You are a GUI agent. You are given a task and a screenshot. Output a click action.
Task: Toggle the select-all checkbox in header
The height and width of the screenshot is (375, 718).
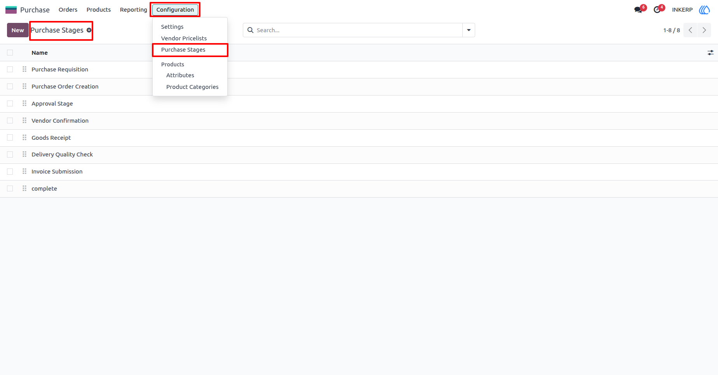click(x=10, y=53)
